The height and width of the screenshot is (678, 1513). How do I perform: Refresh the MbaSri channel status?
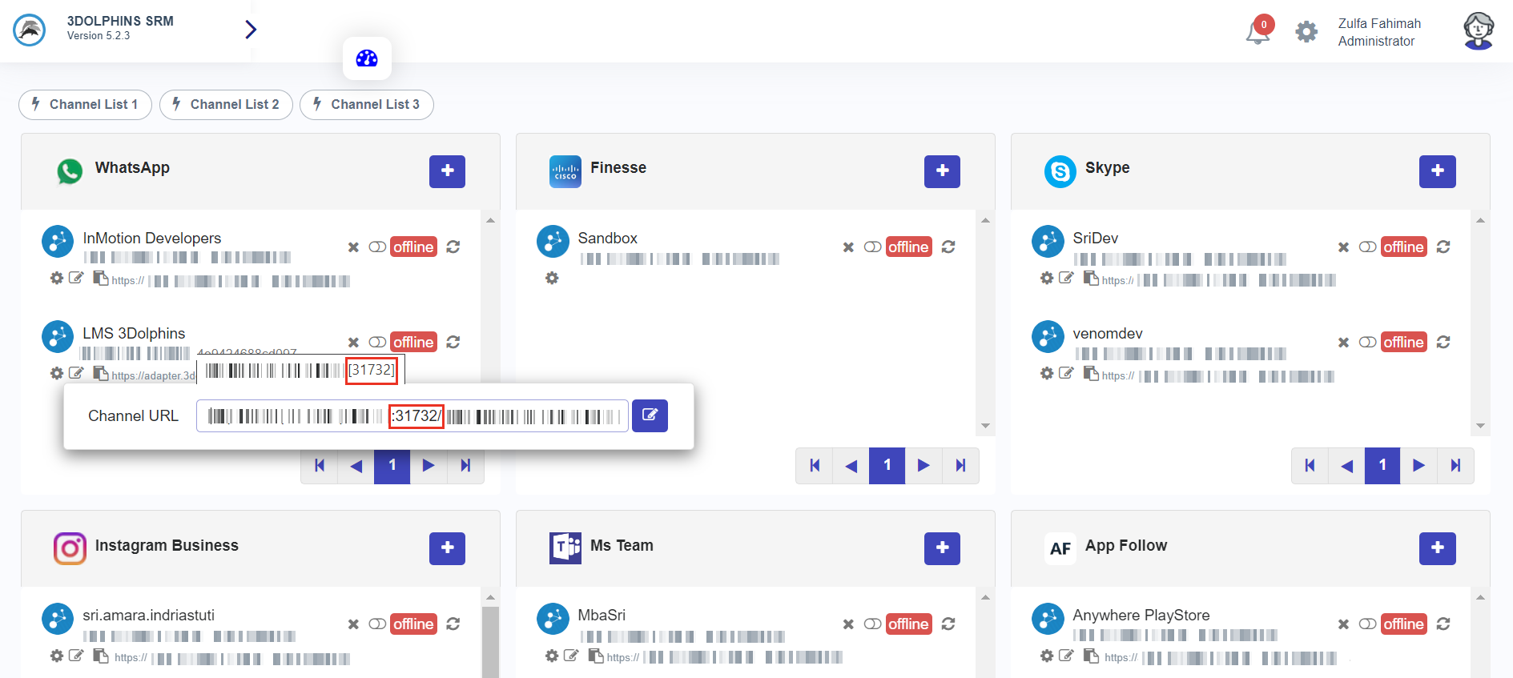pyautogui.click(x=948, y=624)
